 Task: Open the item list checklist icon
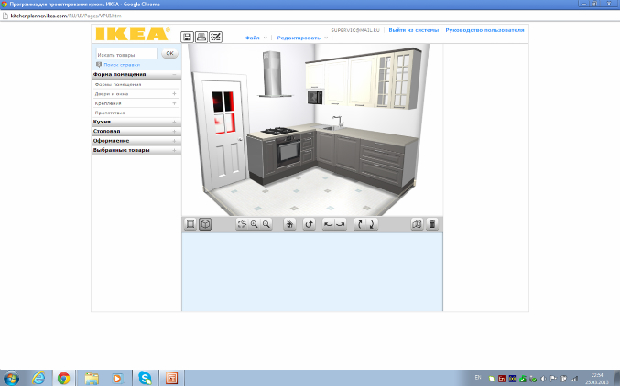216,37
